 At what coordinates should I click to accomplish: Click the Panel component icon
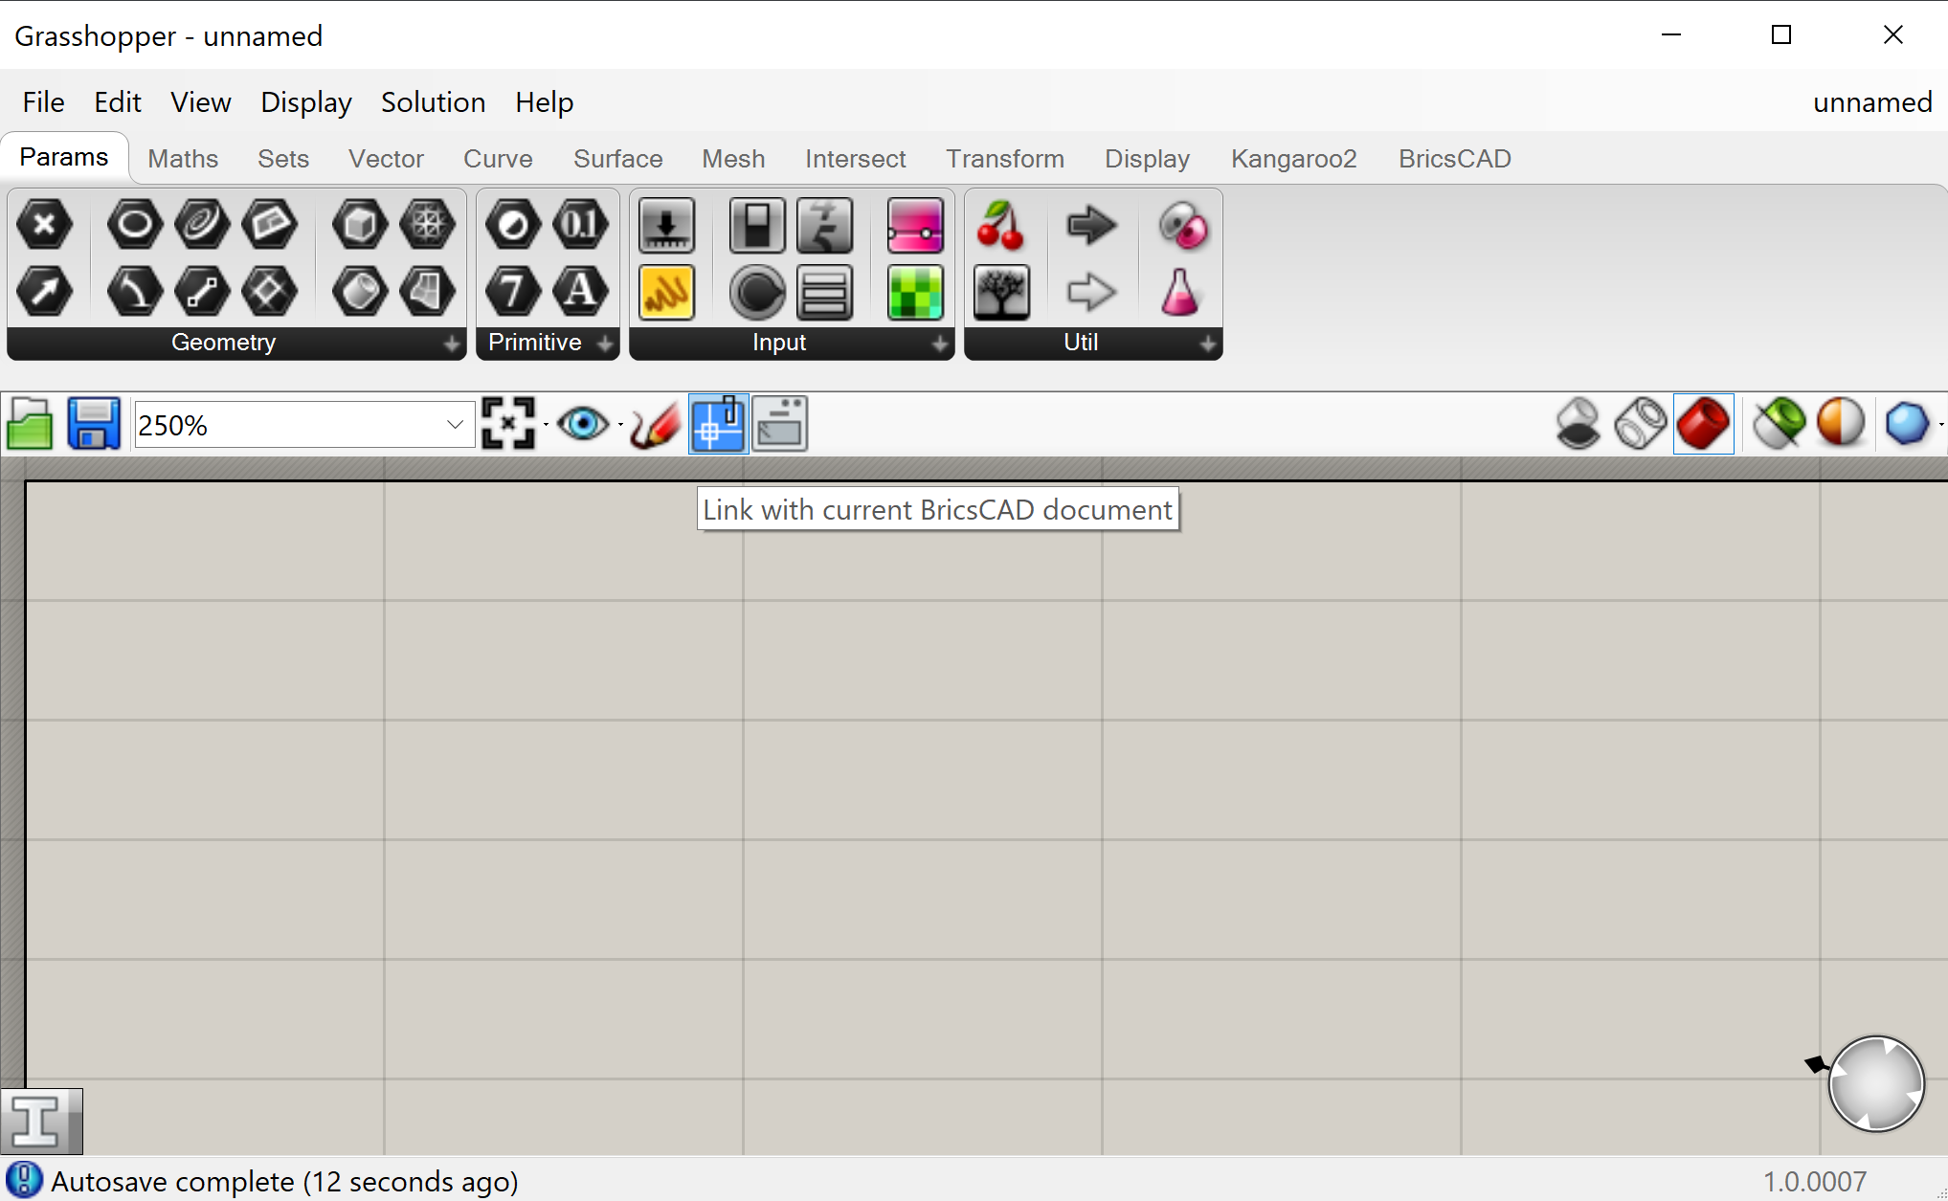click(x=667, y=293)
